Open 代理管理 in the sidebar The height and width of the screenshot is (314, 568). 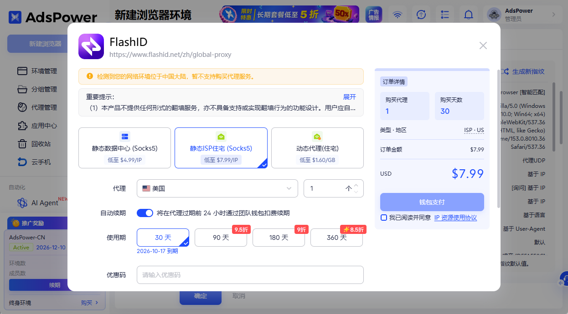pyautogui.click(x=44, y=107)
